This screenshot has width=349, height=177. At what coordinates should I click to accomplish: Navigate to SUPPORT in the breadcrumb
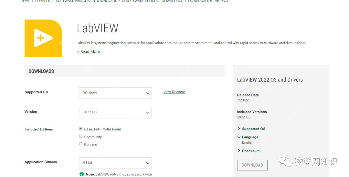click(43, 1)
